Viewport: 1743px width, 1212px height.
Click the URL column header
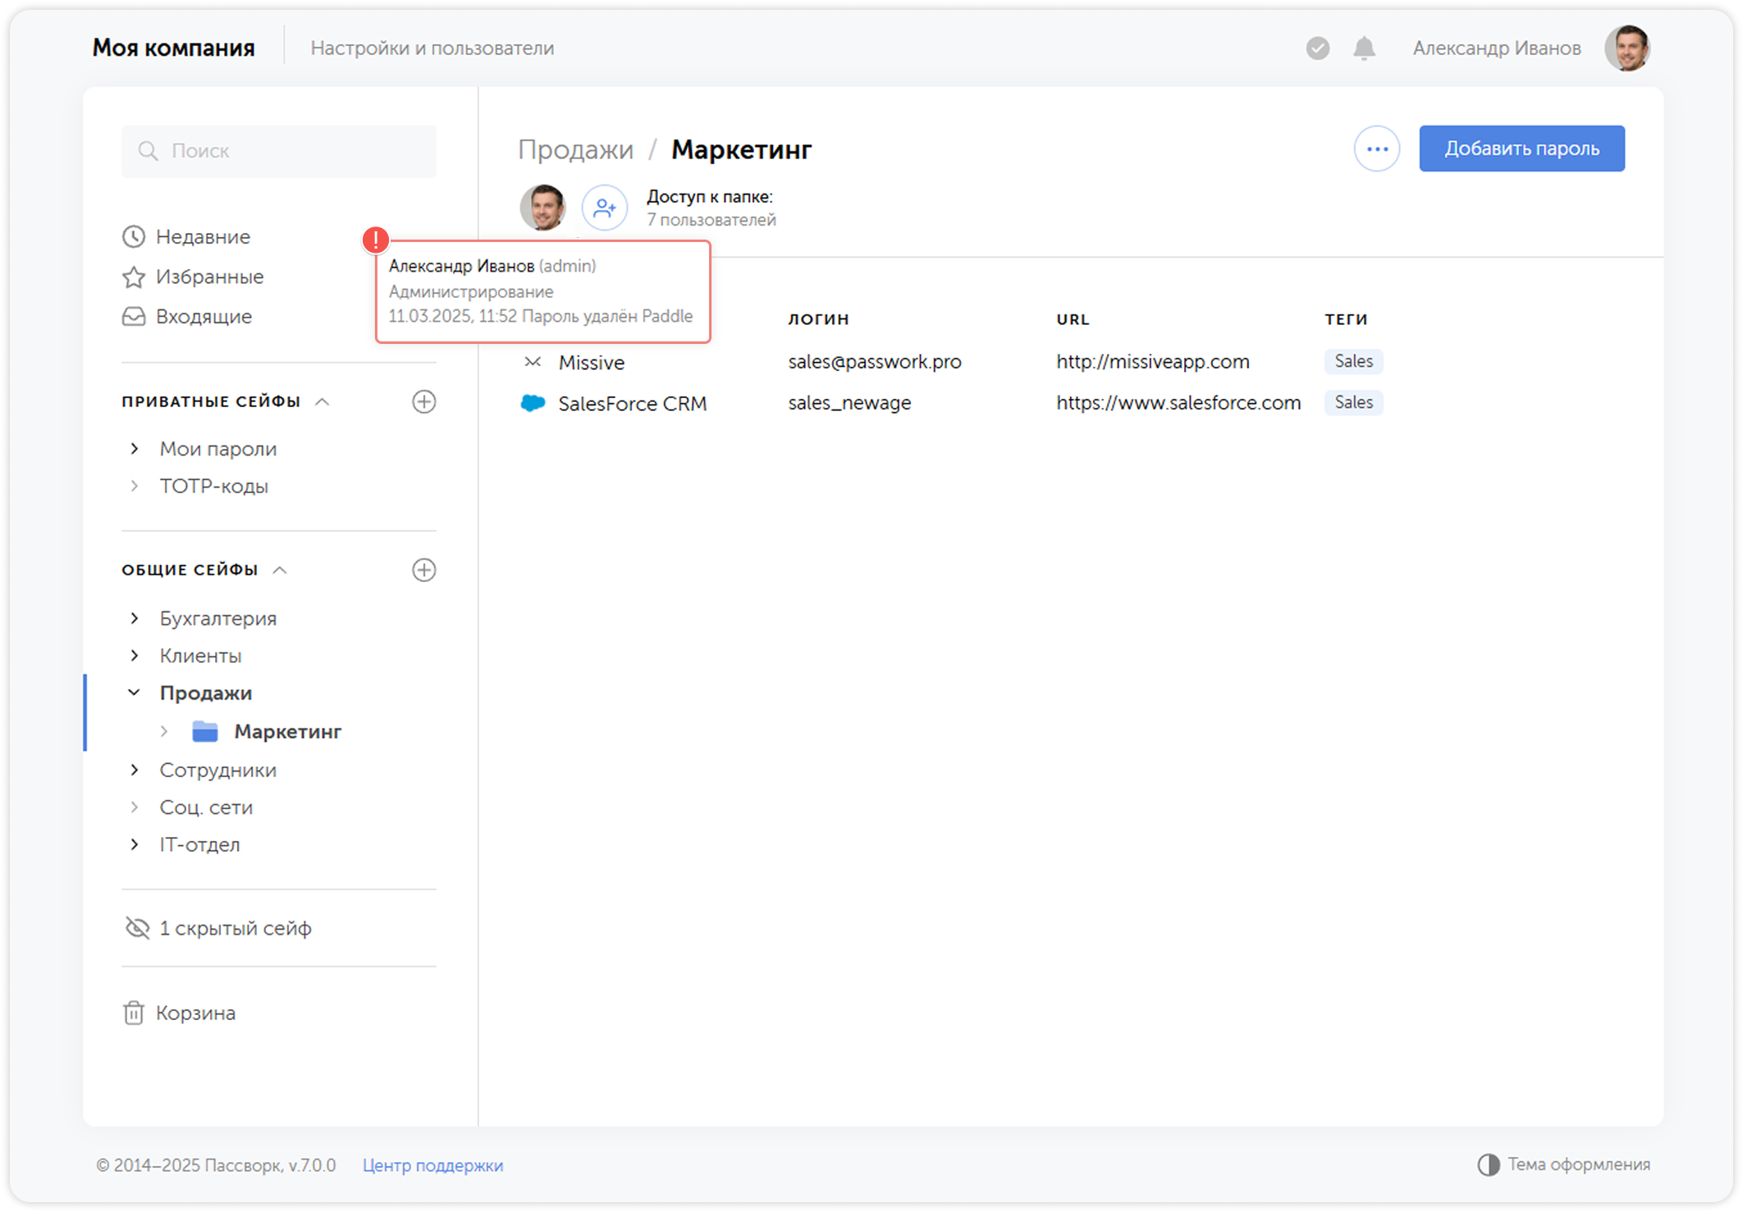1073,319
